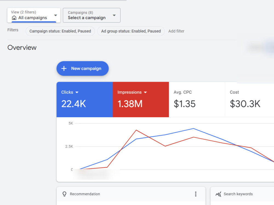Select the Cost metric card

(x=250, y=99)
